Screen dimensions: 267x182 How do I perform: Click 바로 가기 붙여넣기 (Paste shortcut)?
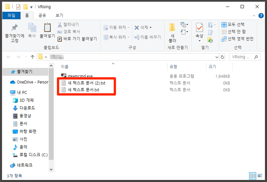tap(77, 39)
